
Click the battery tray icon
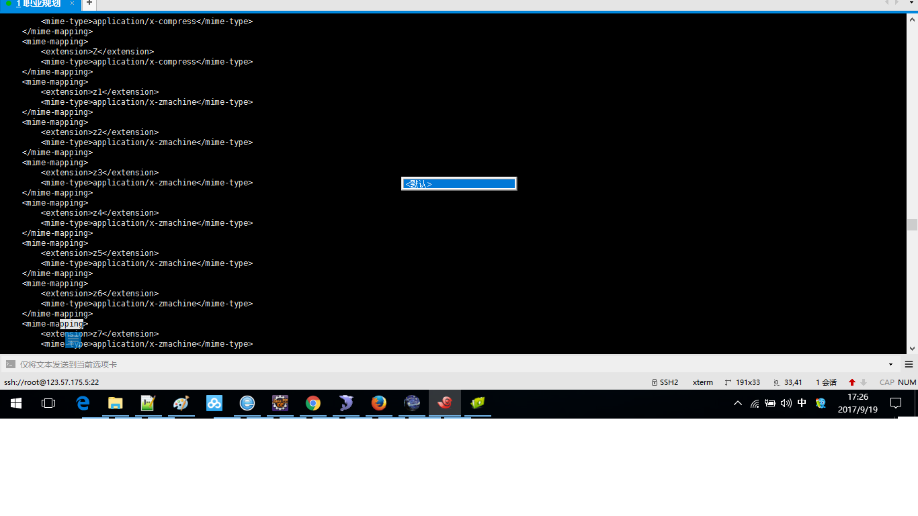(770, 403)
